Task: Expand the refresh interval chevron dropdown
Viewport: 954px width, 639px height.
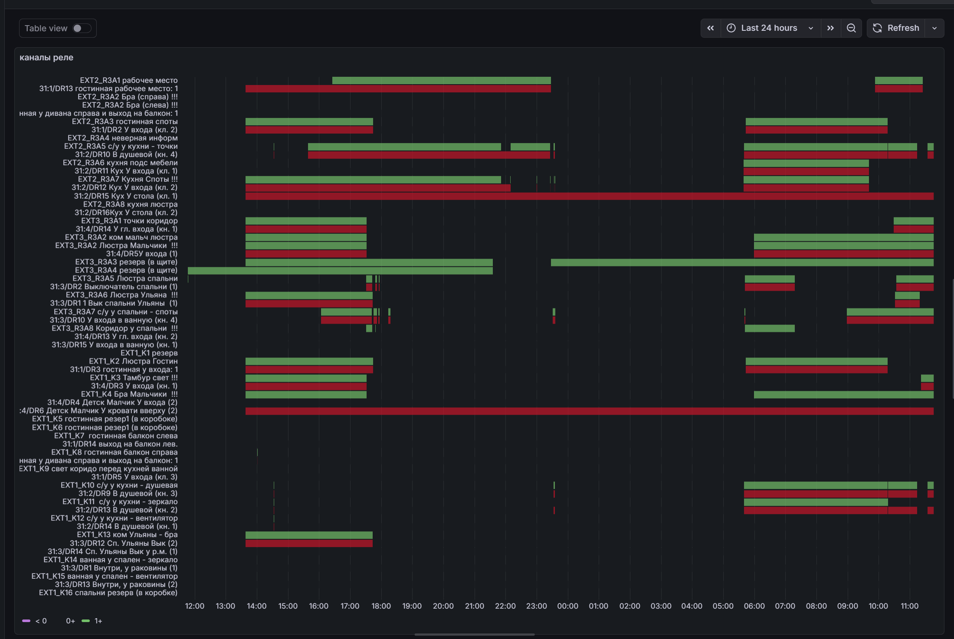Action: 934,28
